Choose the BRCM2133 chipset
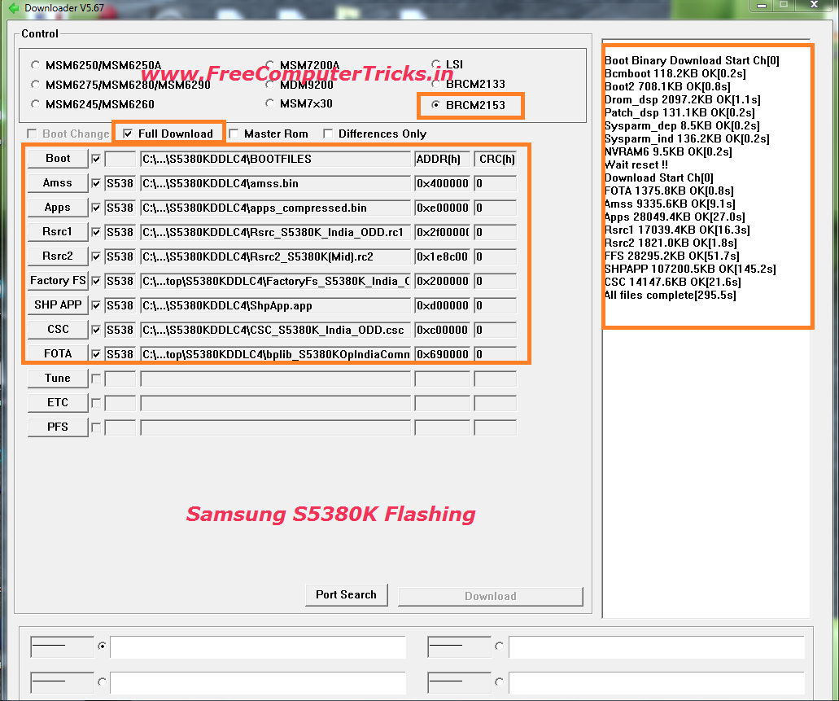 pyautogui.click(x=436, y=84)
